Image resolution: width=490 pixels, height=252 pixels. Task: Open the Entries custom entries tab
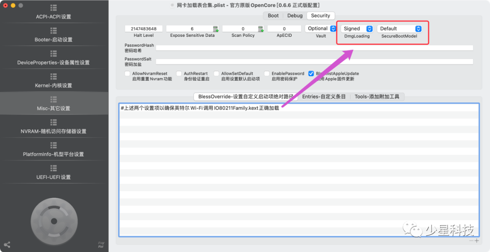point(324,97)
